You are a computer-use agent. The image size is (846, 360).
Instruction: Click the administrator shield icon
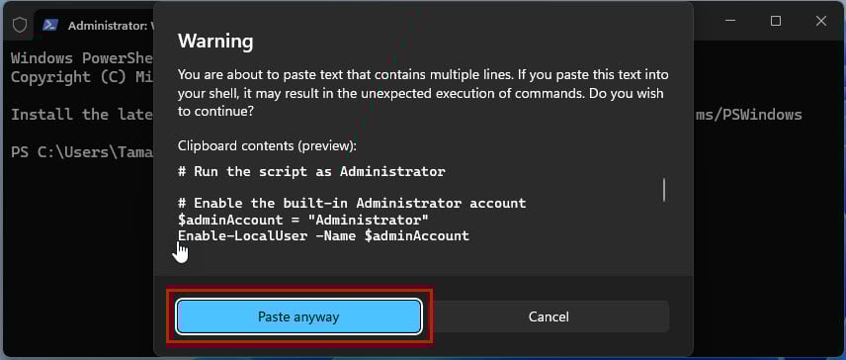tap(20, 25)
